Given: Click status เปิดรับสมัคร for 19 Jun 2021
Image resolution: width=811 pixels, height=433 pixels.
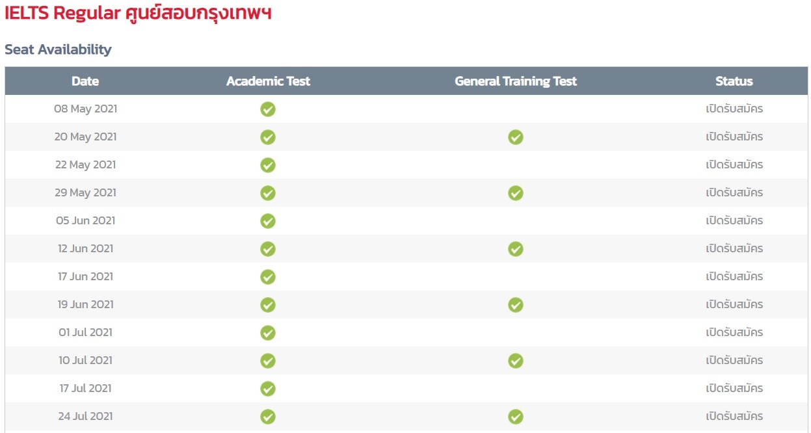Looking at the screenshot, I should pos(734,305).
